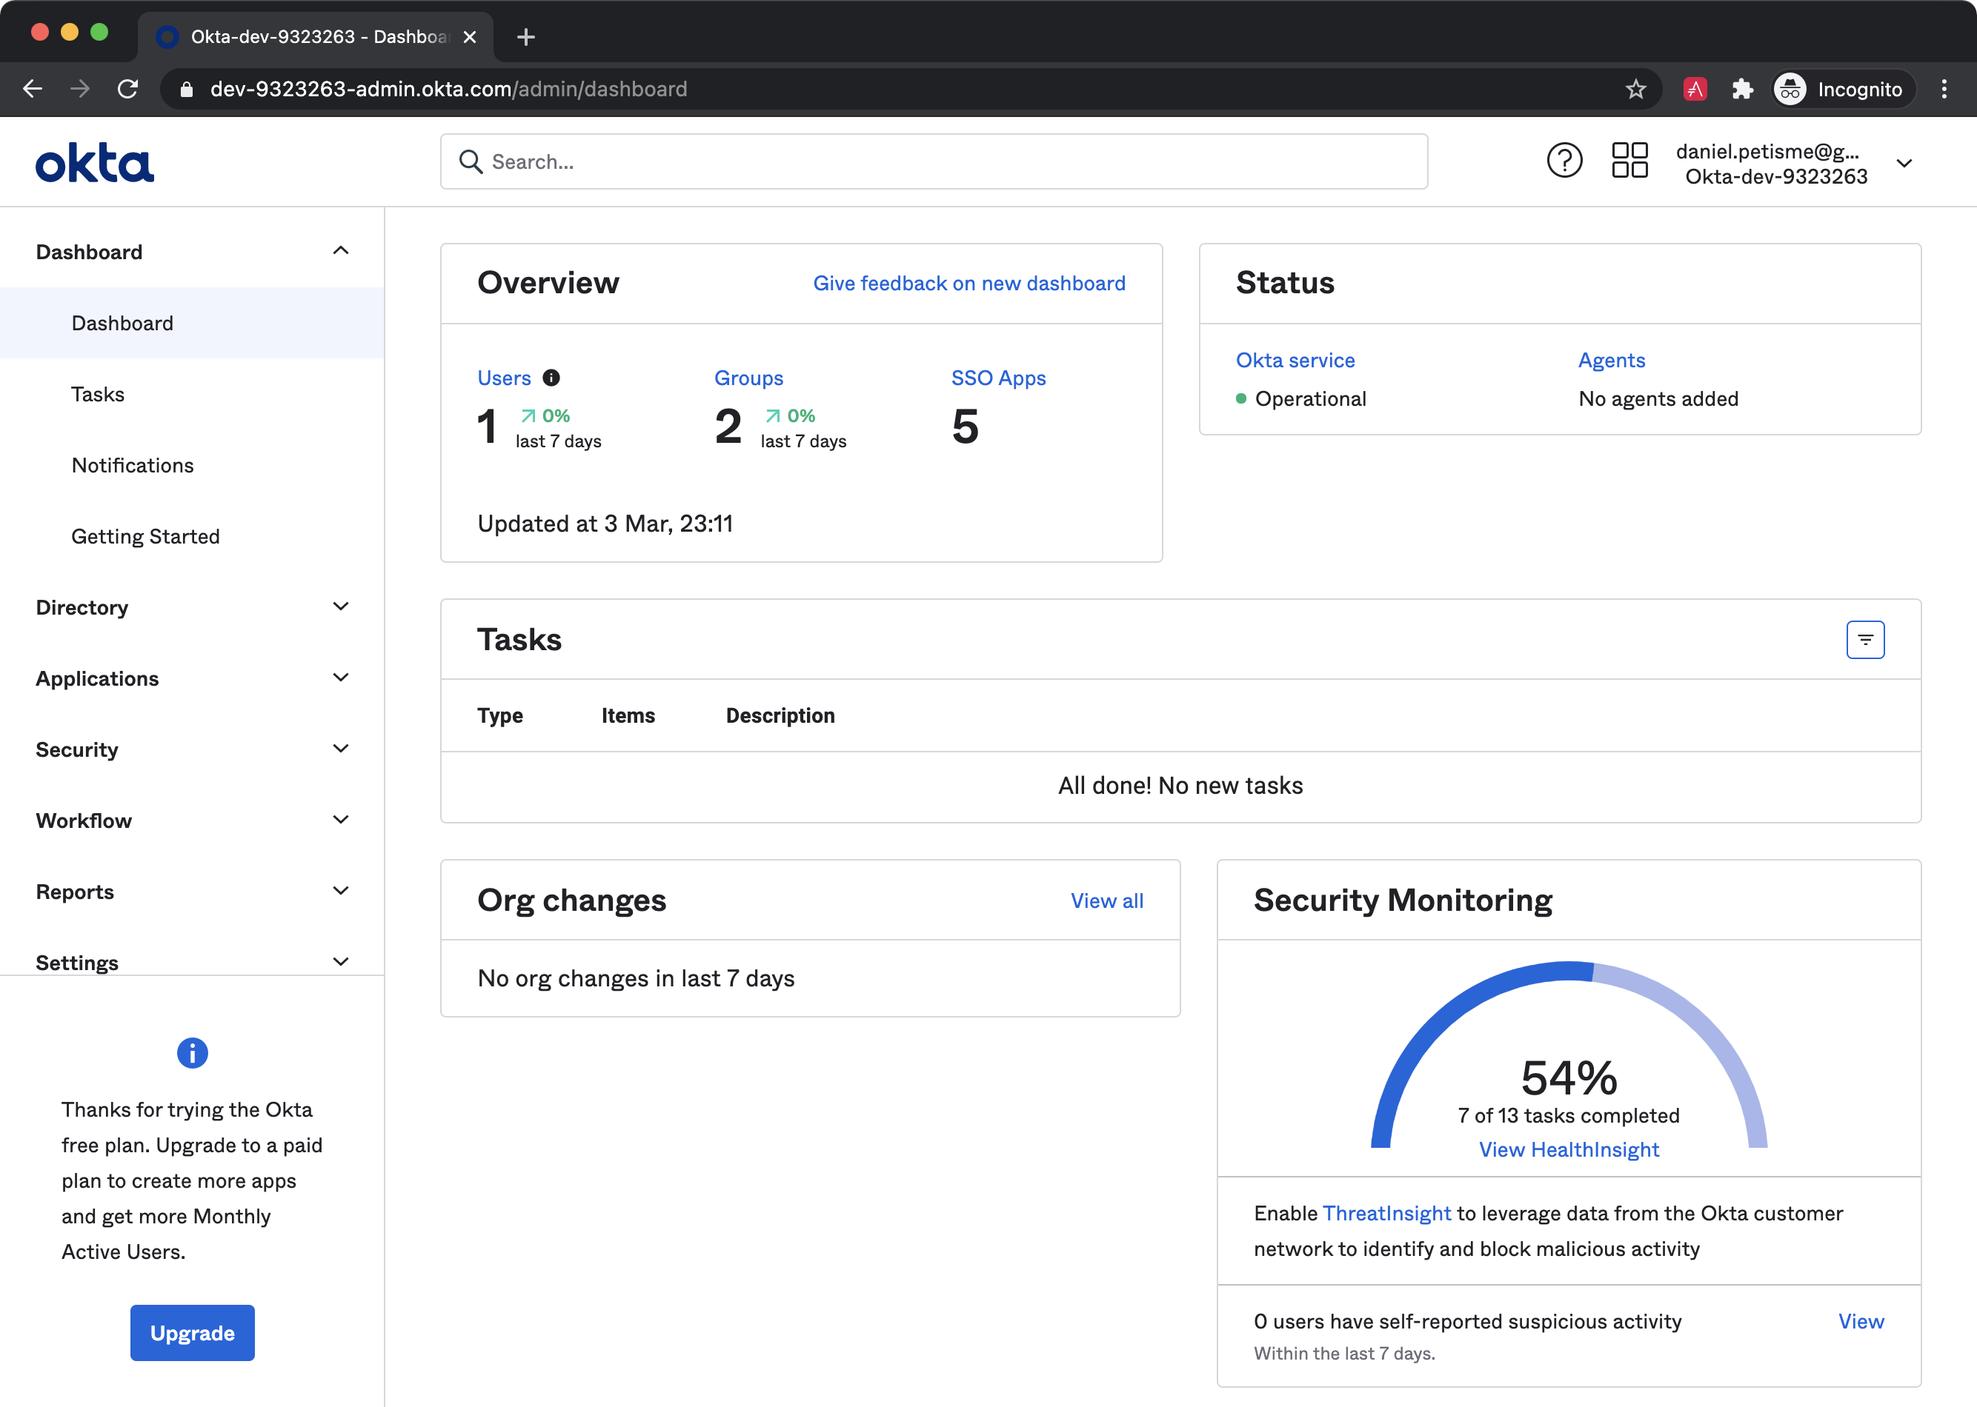
Task: Click Give feedback on new dashboard link
Action: point(968,281)
